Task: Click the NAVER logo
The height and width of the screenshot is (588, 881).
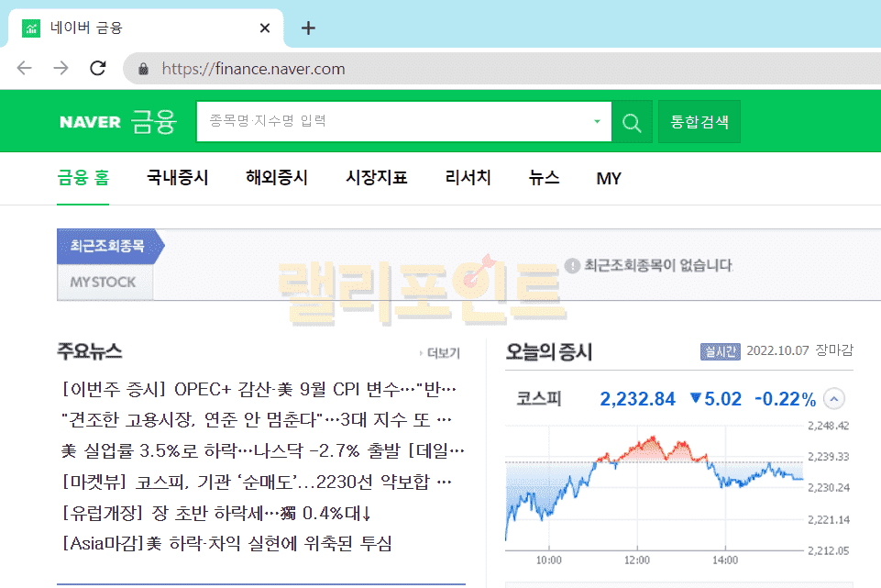Action: [x=90, y=122]
